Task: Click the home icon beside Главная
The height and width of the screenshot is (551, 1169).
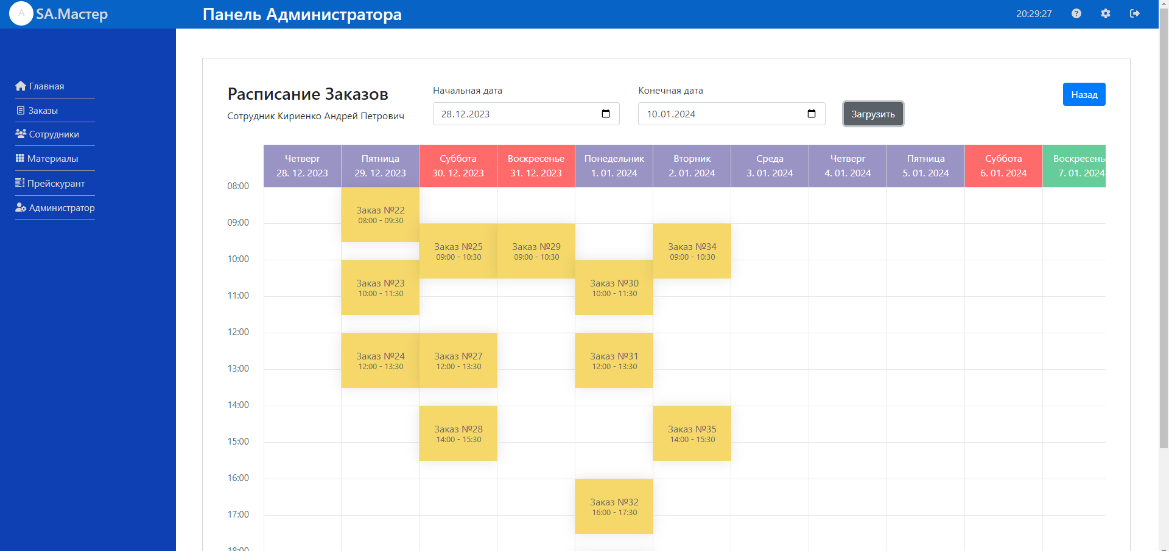Action: tap(21, 86)
